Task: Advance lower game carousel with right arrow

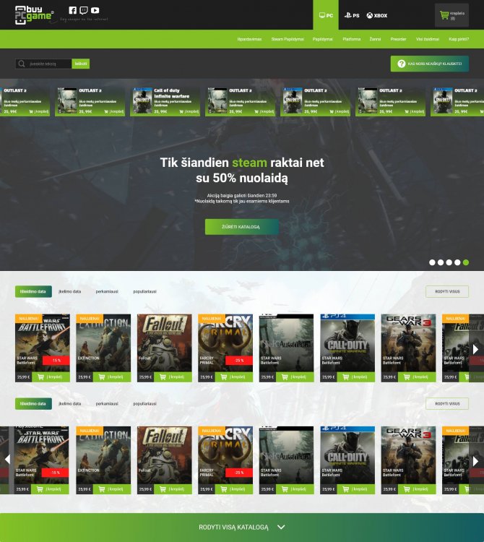Action: pos(476,461)
